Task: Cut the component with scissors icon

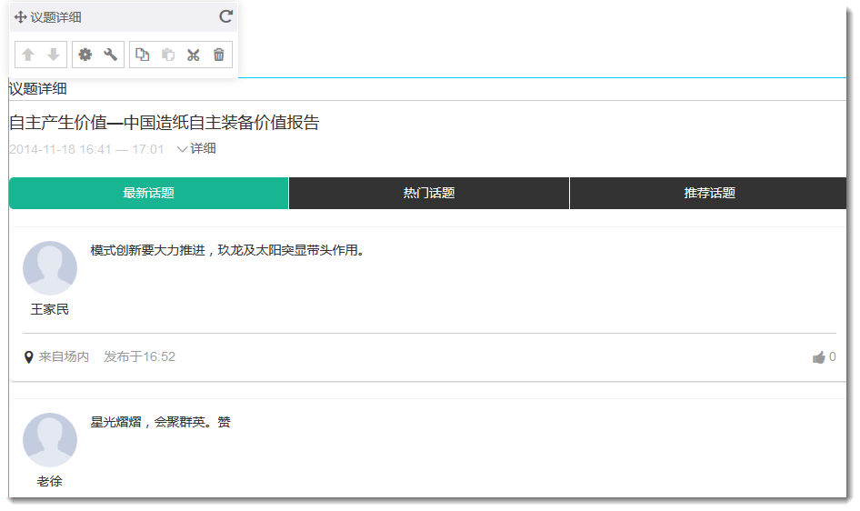Action: tap(194, 55)
